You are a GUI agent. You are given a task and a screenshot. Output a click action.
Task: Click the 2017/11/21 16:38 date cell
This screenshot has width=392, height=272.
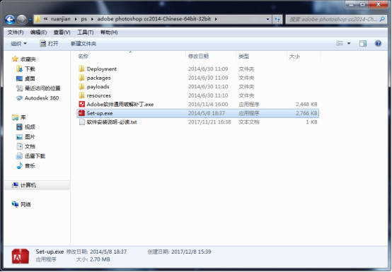point(209,122)
